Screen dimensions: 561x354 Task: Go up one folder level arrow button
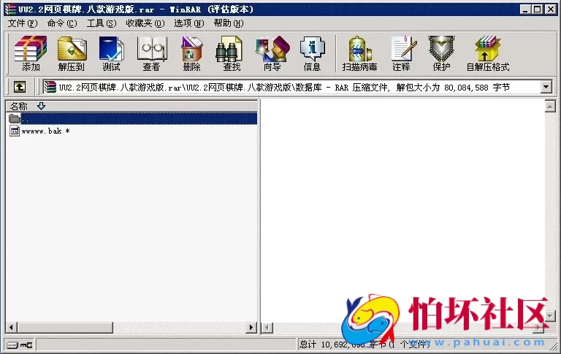pos(19,87)
